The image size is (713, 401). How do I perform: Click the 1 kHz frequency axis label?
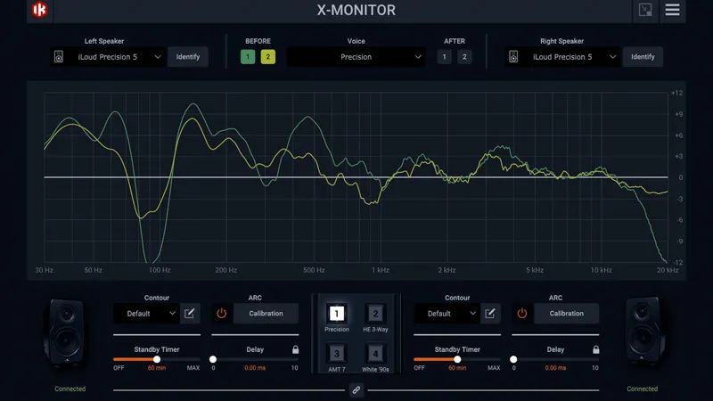point(381,270)
